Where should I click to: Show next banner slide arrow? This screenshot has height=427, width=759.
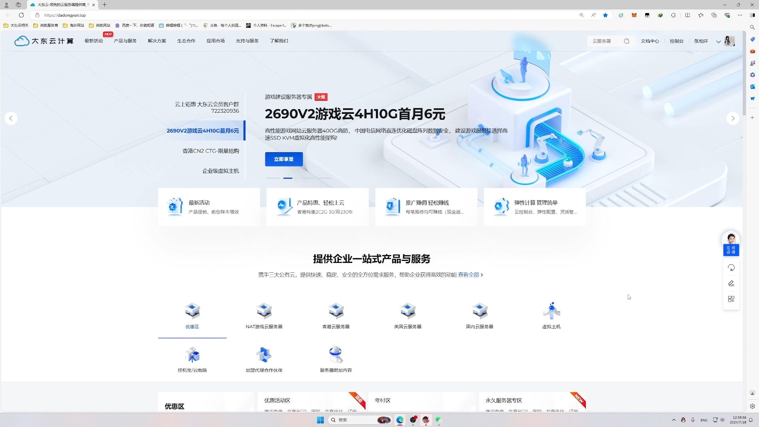coord(733,118)
